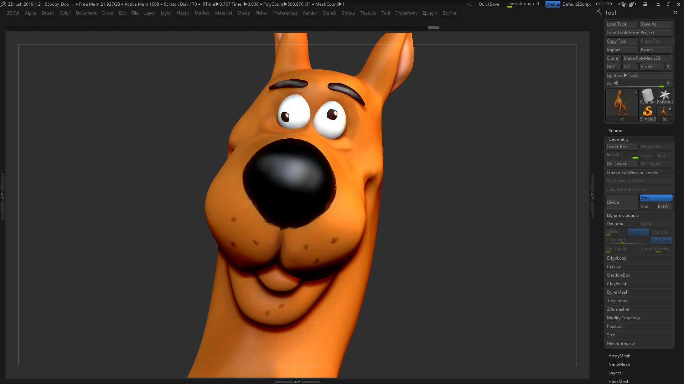Screen dimensions: 684x384
Task: Expand the Subtool section
Action: [x=616, y=131]
